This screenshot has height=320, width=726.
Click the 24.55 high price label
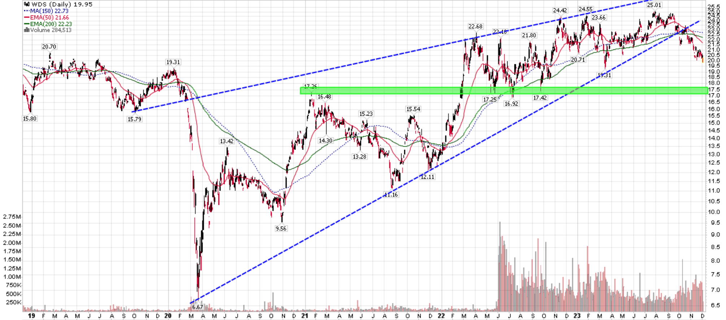(586, 9)
